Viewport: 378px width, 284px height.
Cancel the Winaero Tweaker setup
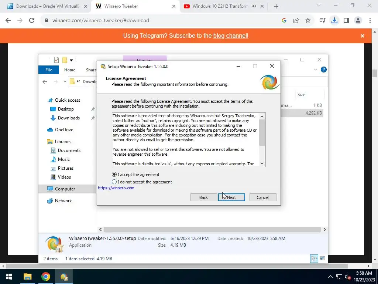(262, 197)
